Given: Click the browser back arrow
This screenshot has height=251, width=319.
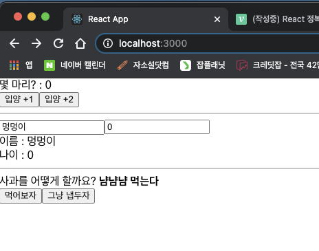Looking at the screenshot, I should (14, 43).
